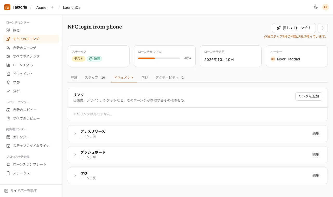Click the clipboard icon for ステータス in sidebar

(x=8, y=173)
